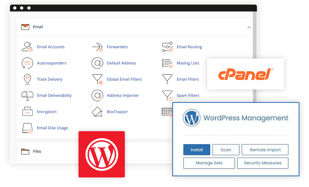Click the Email Disk Usage icon
Image resolution: width=309 pixels, height=187 pixels.
pos(27,128)
